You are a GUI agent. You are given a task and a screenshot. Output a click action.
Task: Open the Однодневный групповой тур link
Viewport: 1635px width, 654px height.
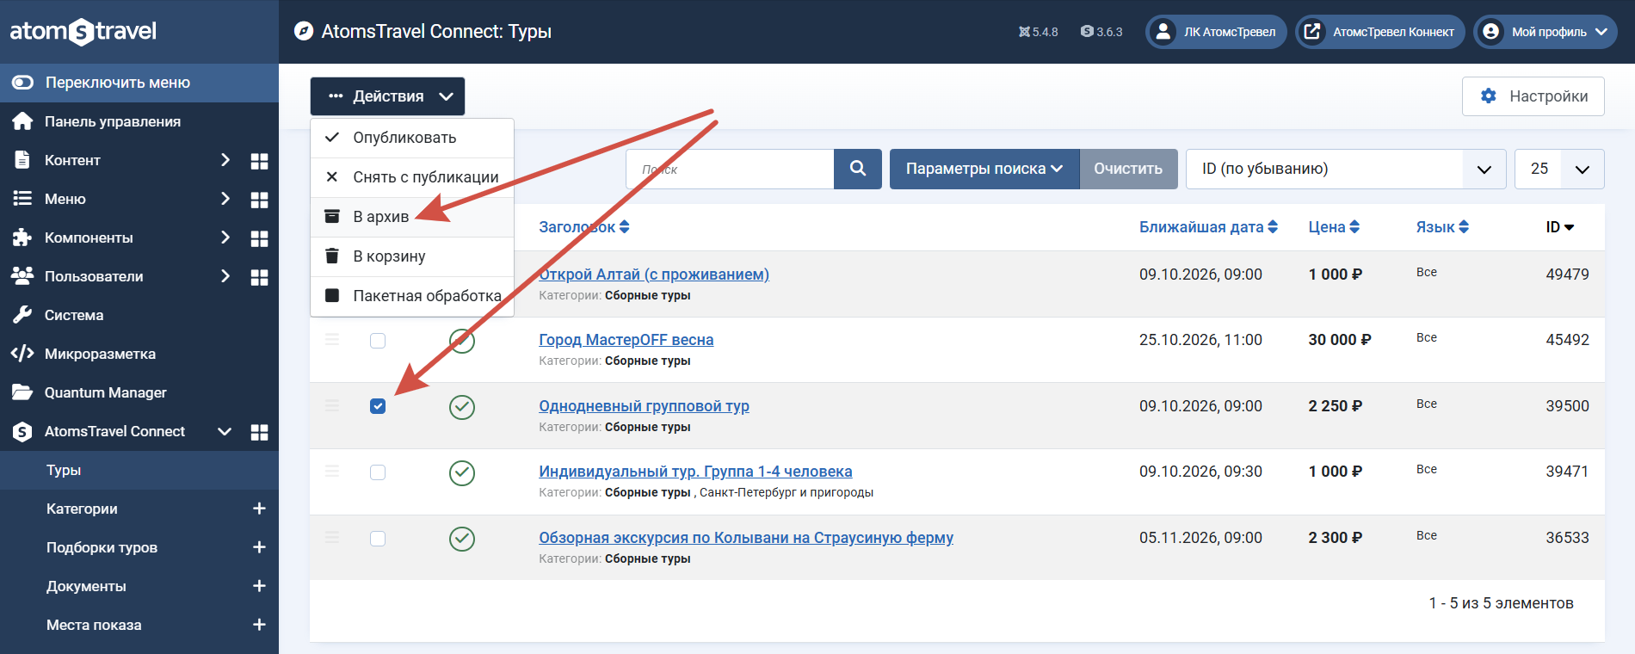(644, 406)
